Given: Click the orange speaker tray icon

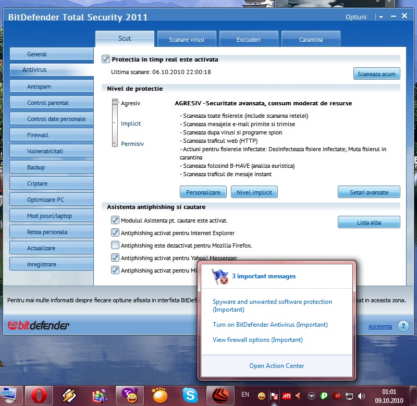Looking at the screenshot, I should 298,396.
